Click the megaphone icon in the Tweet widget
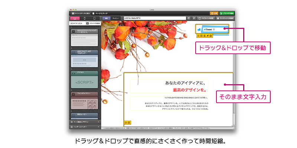 [x=199, y=30]
